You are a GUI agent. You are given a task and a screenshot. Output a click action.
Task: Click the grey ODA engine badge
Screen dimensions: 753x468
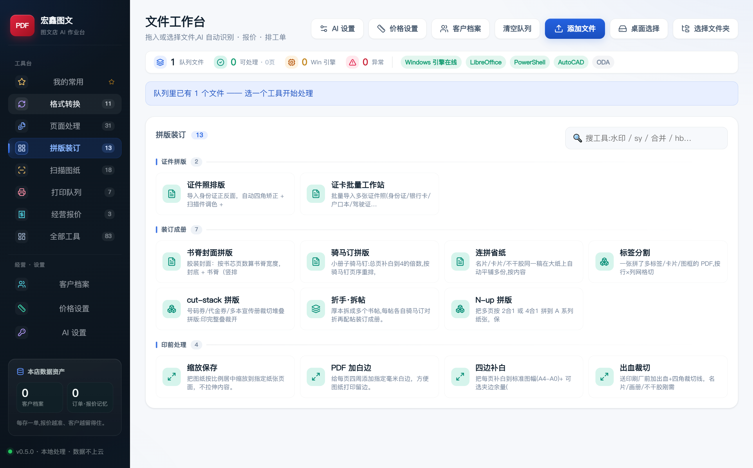coord(603,62)
